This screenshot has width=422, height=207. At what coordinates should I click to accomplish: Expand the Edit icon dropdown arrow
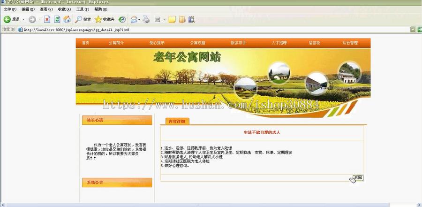(x=165, y=19)
